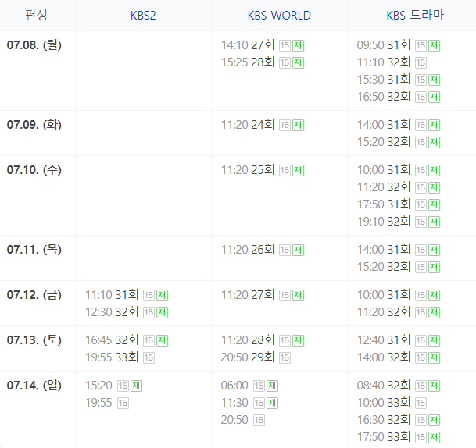Click the 재 rerun badge beside 12:30 32회
Viewport: 476px width, 448px height.
tap(162, 312)
